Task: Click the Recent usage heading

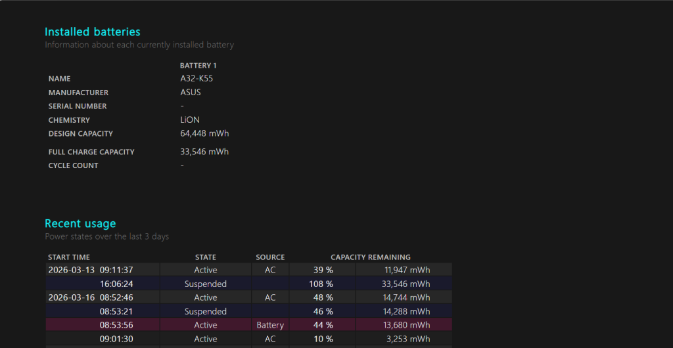Action: coord(80,223)
